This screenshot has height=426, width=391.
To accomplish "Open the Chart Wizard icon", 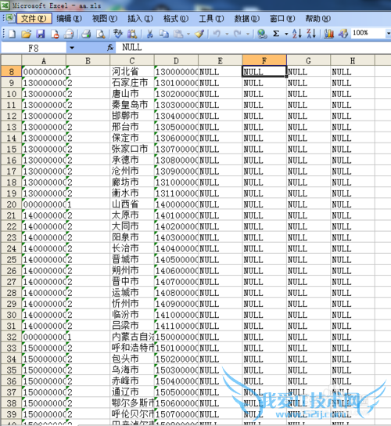I will [328, 34].
